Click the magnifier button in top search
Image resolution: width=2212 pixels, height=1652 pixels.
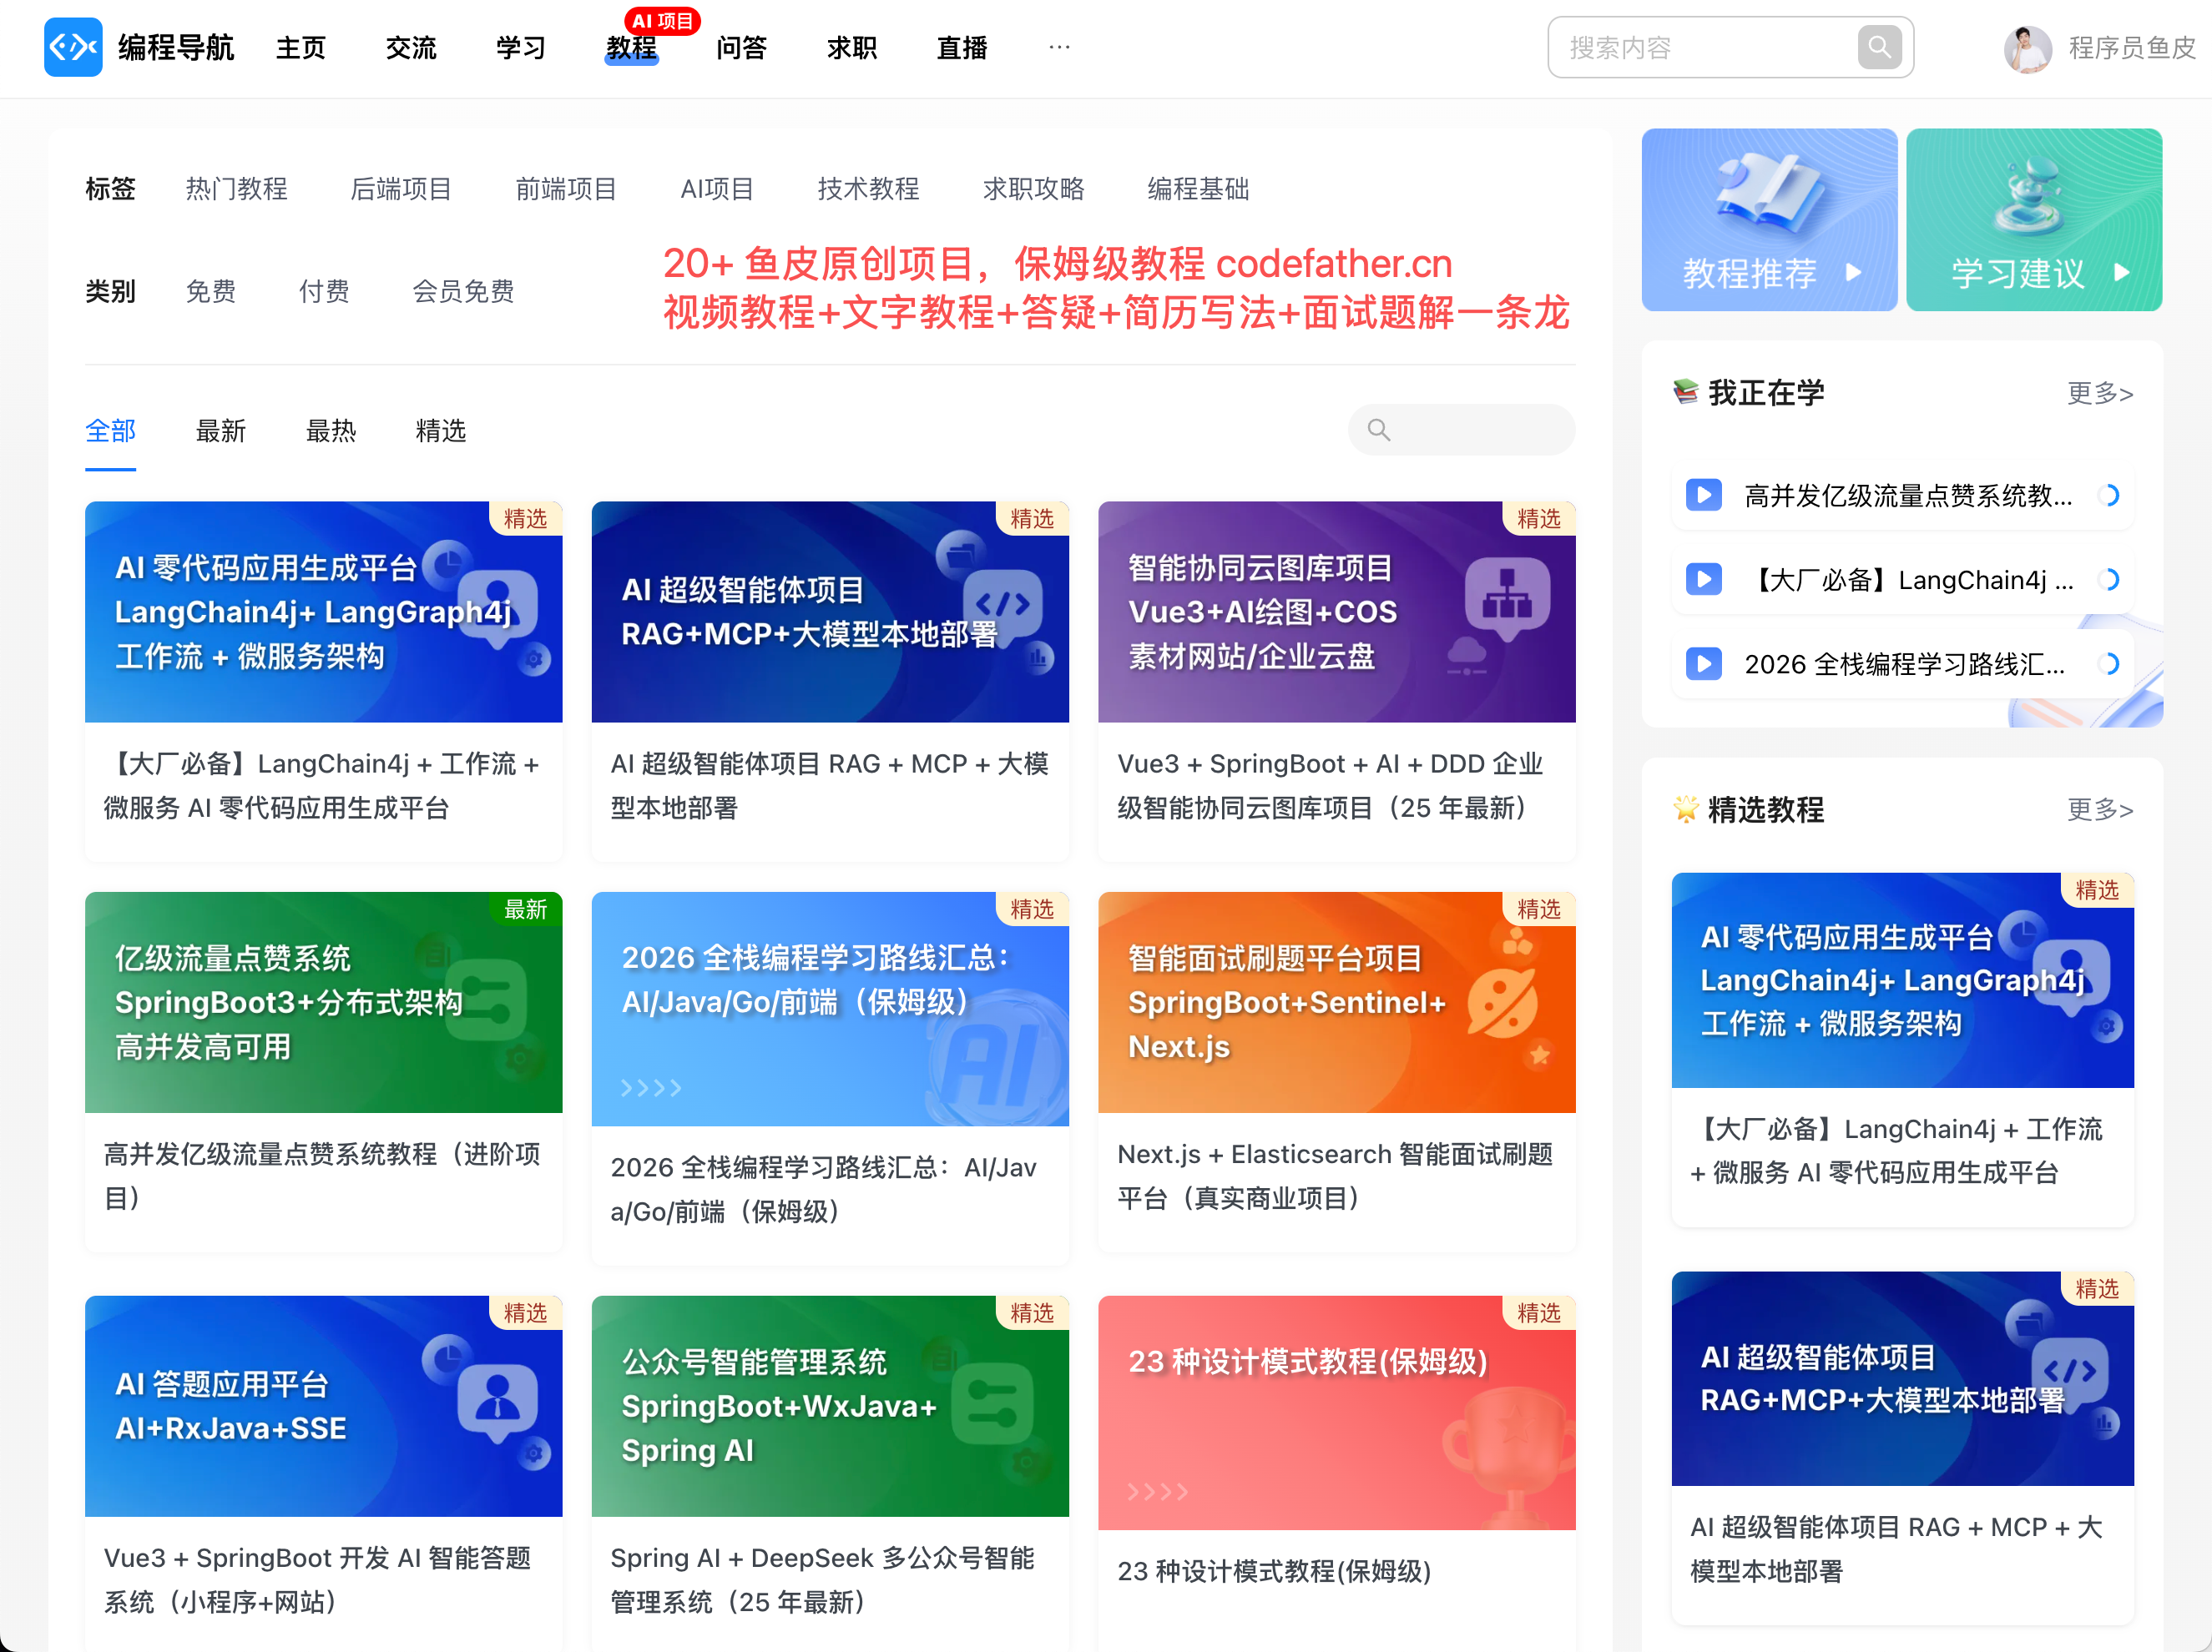(x=1879, y=47)
